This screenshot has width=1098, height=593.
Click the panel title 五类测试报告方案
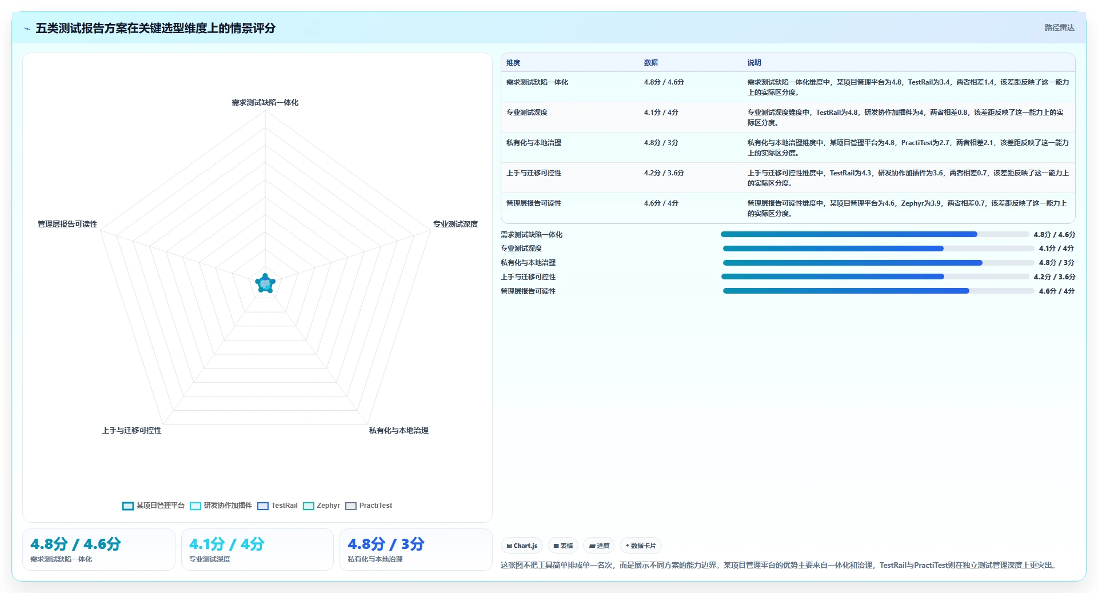point(155,28)
